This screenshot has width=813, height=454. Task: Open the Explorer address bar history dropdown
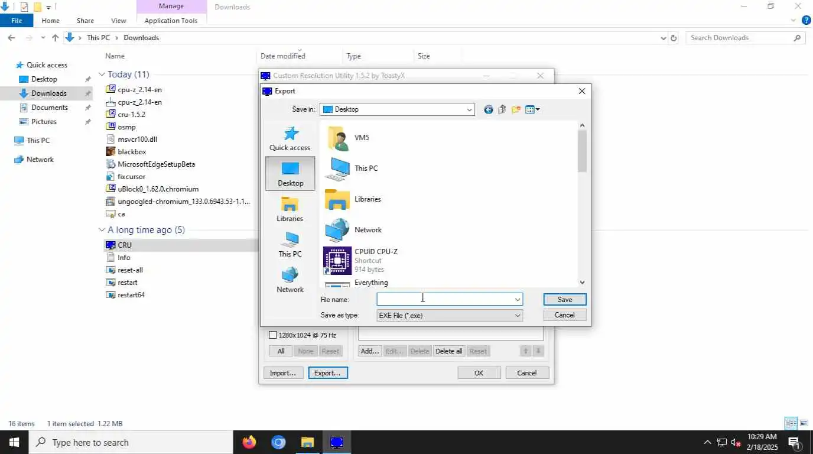point(663,38)
